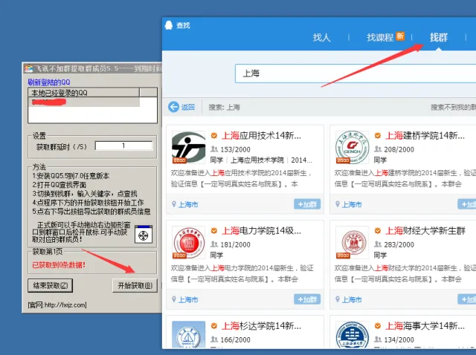Screen dimensions: 476x355
Task: Click verified badge on 上海杉达学院 group
Action: pos(214,326)
